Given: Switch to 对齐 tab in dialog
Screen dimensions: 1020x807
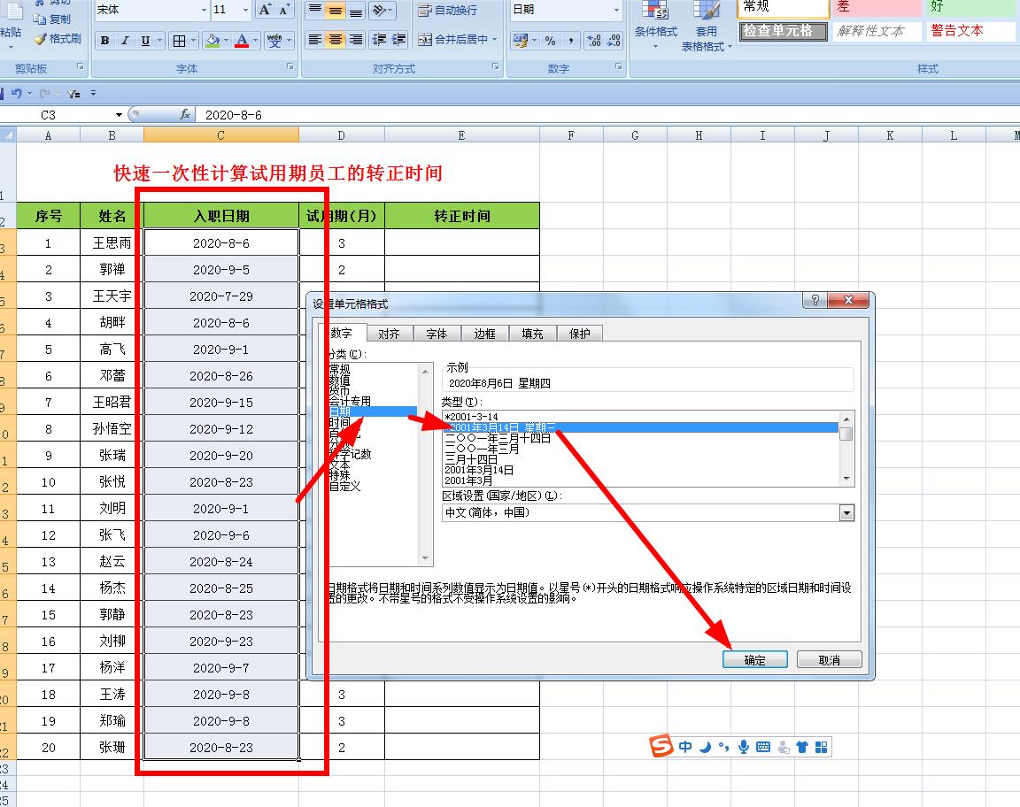Looking at the screenshot, I should pyautogui.click(x=389, y=334).
